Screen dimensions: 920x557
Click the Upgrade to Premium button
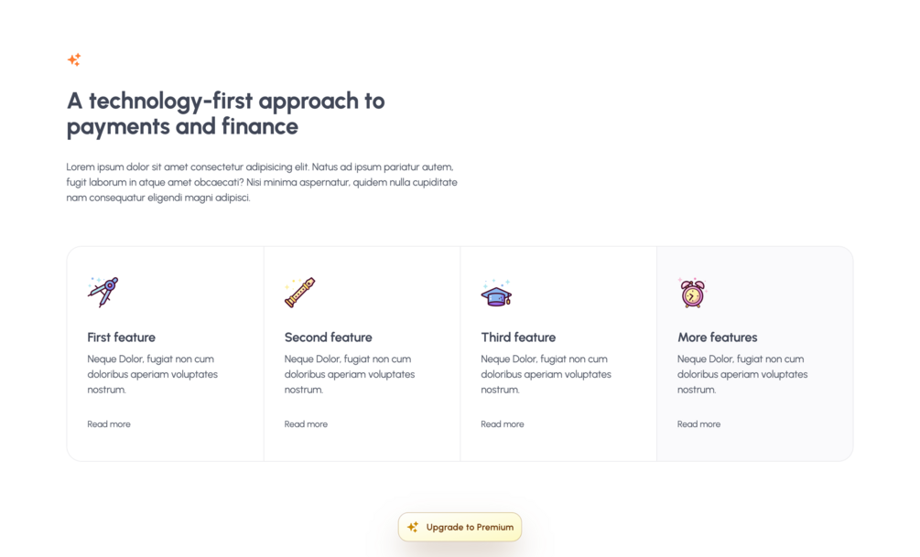[x=460, y=527]
